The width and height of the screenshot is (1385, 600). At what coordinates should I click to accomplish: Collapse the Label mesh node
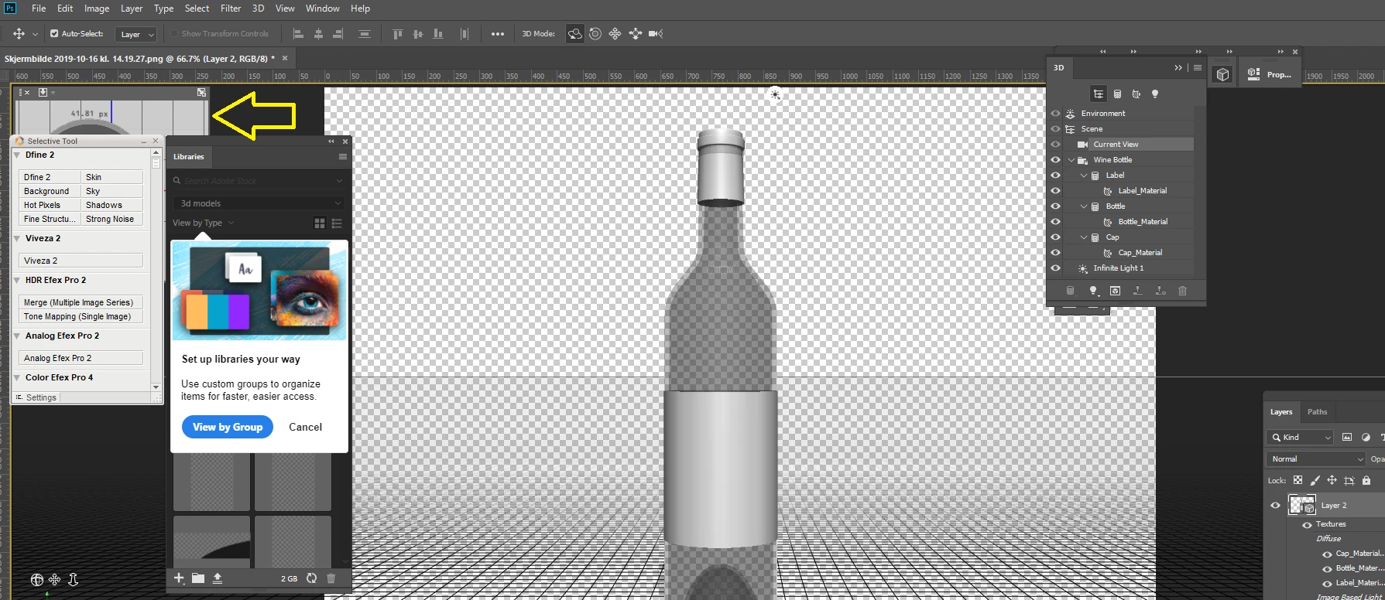click(1084, 176)
